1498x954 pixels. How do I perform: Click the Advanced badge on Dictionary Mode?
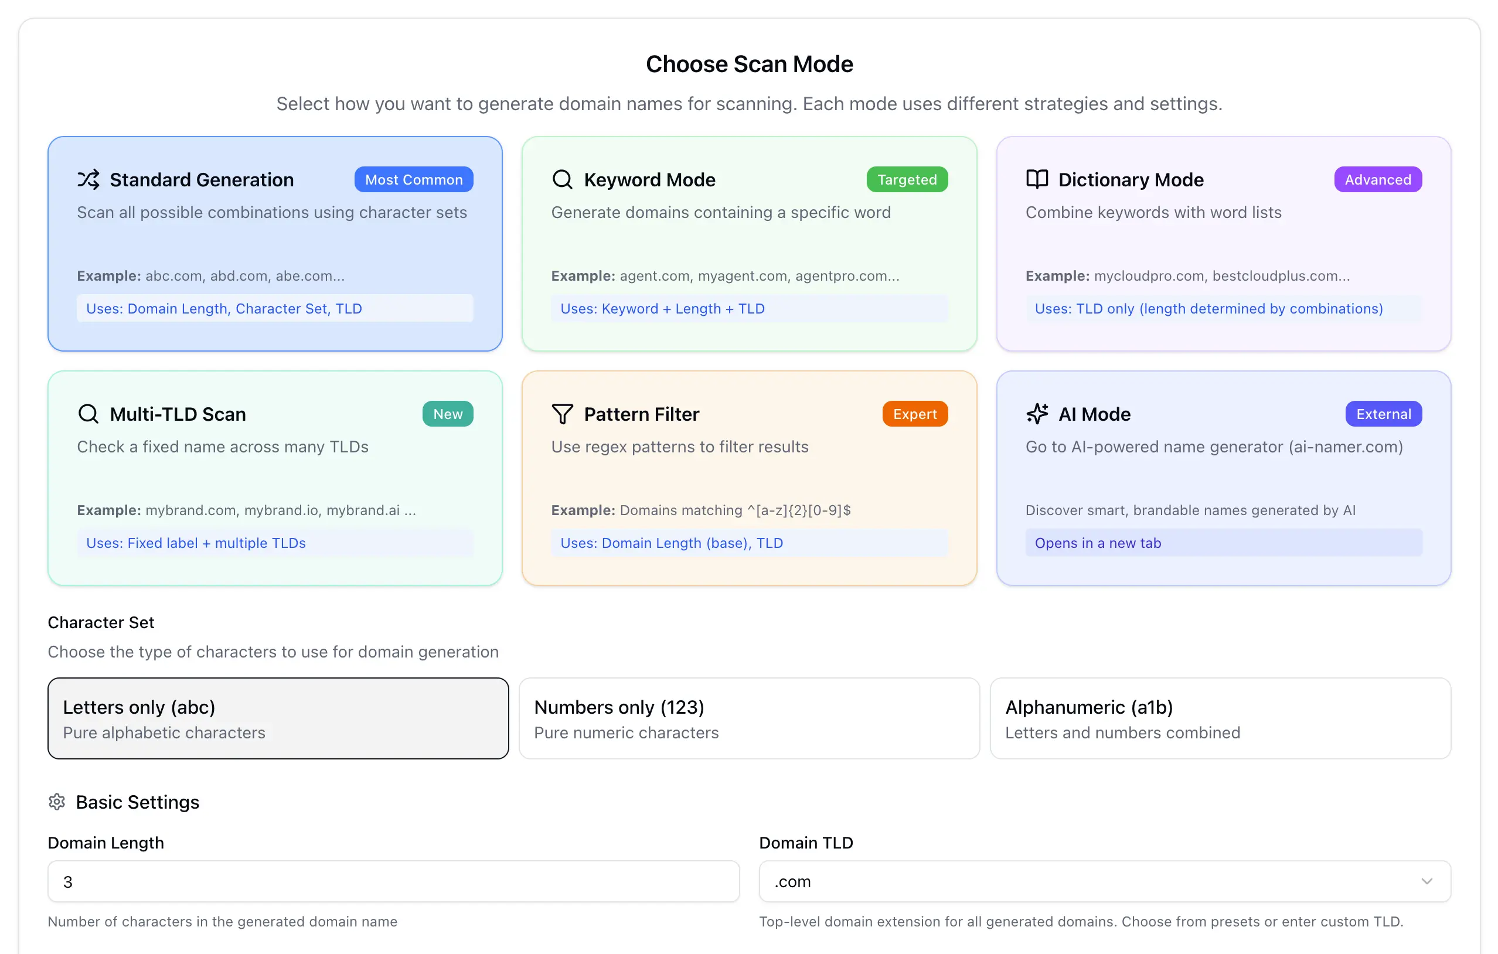[x=1377, y=179]
